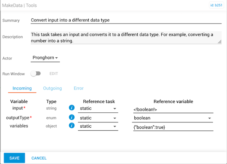Click the EDIT run window link
227x164 pixels.
tap(54, 74)
